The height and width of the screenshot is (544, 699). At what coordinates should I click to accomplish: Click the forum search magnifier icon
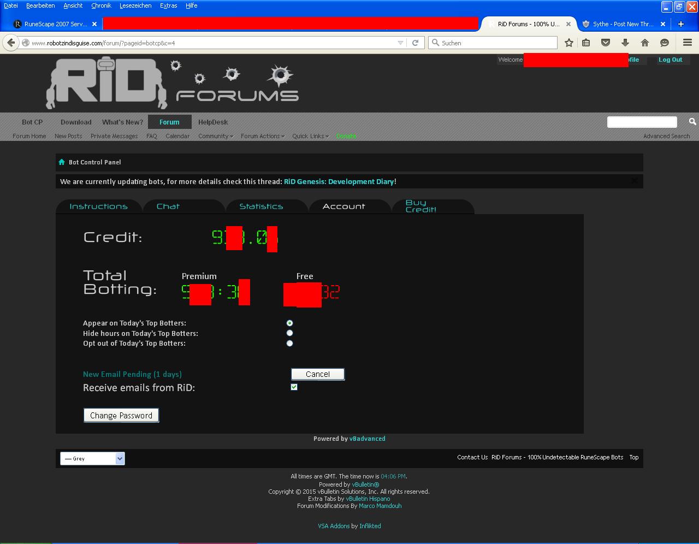point(692,122)
